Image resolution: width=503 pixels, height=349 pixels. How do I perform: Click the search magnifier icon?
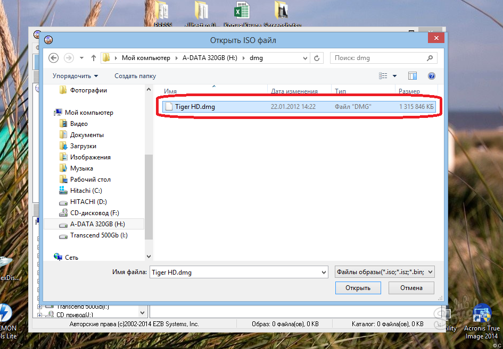[x=430, y=58]
